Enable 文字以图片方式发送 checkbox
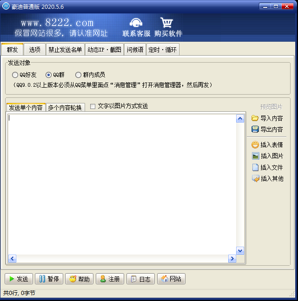The height and width of the screenshot is (301, 298). point(93,106)
